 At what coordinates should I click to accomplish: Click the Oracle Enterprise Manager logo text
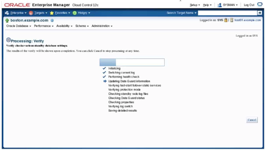(37, 5)
